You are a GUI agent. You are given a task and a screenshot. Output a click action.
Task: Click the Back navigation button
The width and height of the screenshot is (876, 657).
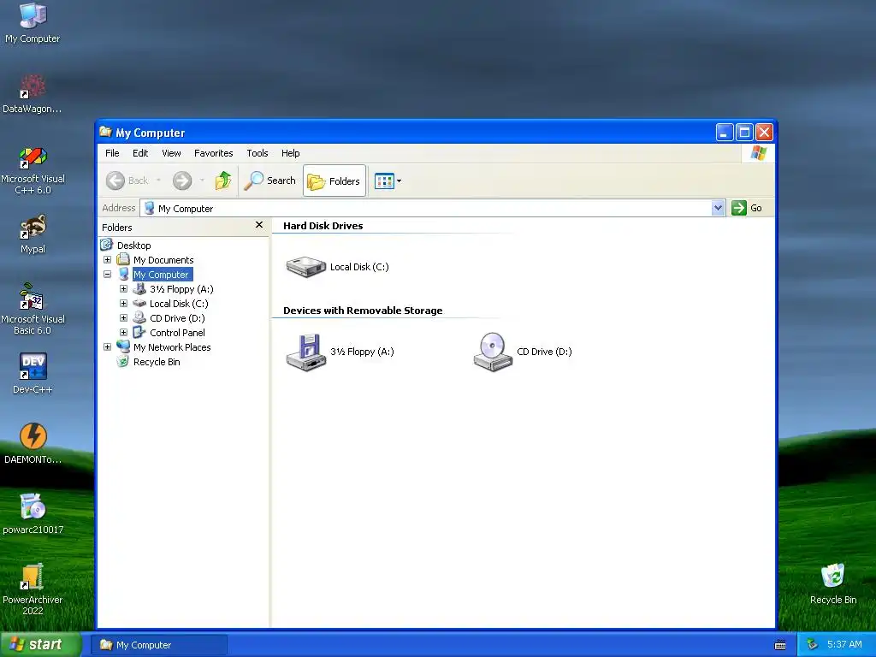(127, 181)
